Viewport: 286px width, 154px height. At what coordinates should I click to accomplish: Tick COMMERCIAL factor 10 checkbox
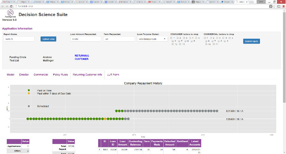[206, 44]
